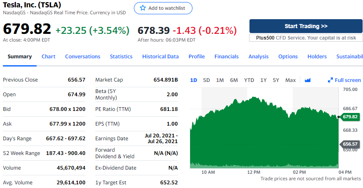Click the 656.57 previous close chart marker
Screen dimensions: 363x188
[x=350, y=144]
